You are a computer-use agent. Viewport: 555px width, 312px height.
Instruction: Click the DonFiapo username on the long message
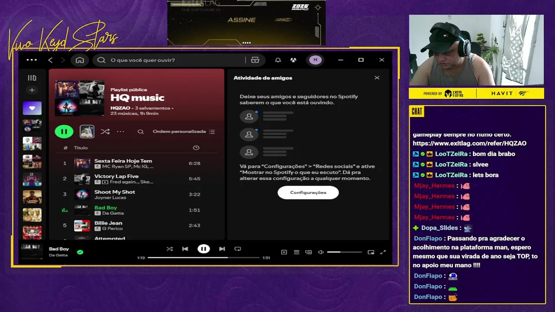tap(428, 238)
